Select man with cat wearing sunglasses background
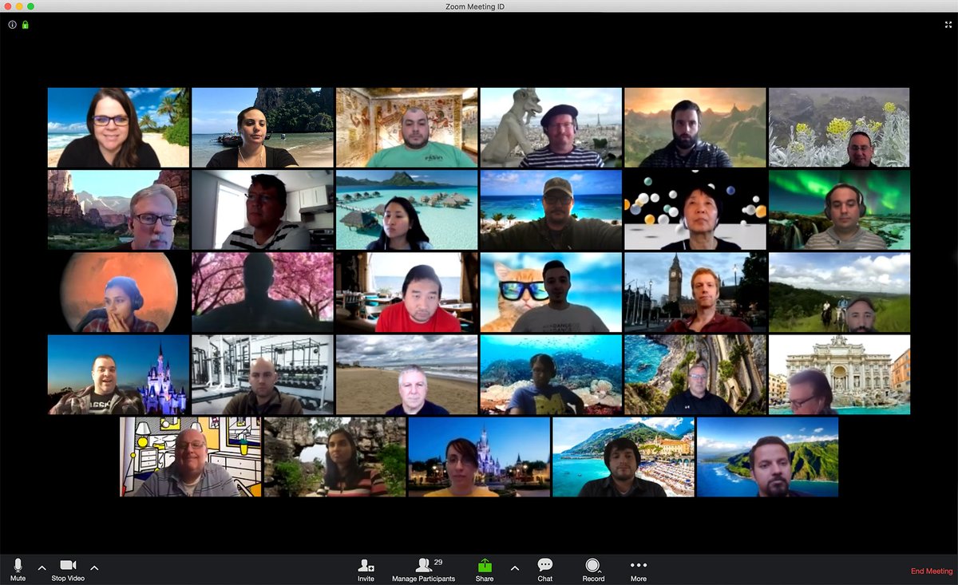Viewport: 958px width, 585px height. click(551, 292)
